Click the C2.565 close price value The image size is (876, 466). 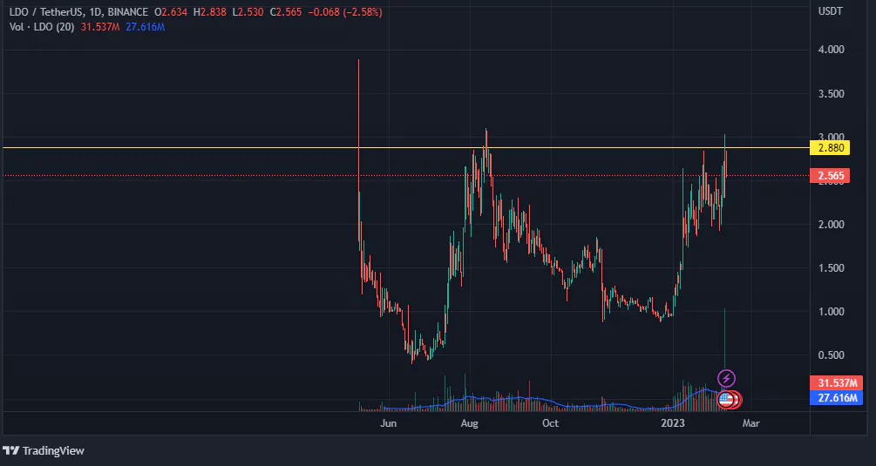coord(286,11)
